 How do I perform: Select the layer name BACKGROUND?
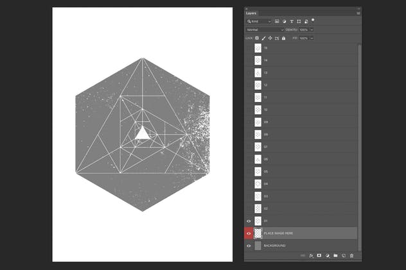tap(274, 246)
